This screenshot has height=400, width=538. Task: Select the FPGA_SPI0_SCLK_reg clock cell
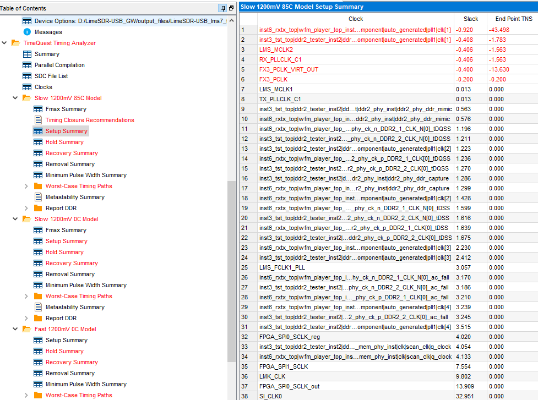click(x=356, y=337)
